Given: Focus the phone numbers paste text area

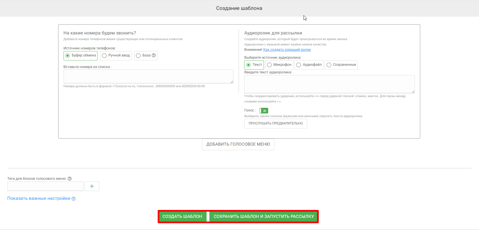Looking at the screenshot, I should 148,76.
